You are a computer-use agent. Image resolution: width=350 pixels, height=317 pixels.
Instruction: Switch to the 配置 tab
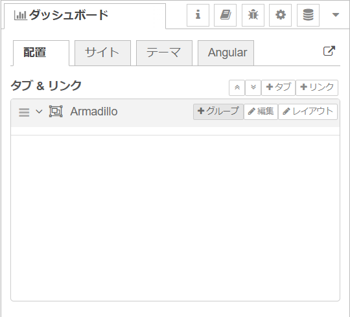click(x=41, y=53)
